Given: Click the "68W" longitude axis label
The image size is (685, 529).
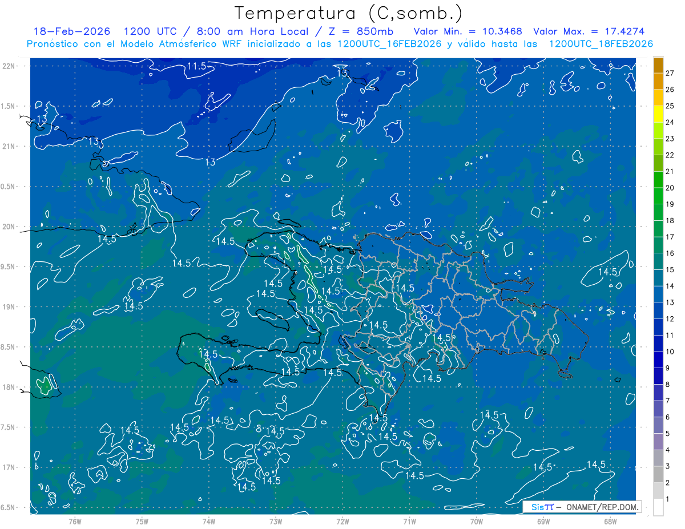Looking at the screenshot, I should (x=610, y=522).
